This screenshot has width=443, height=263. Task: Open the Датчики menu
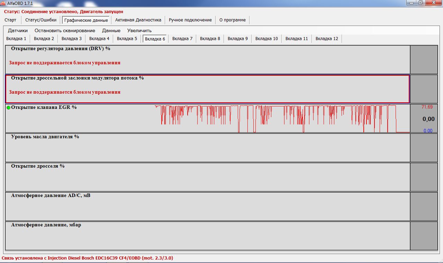click(18, 30)
